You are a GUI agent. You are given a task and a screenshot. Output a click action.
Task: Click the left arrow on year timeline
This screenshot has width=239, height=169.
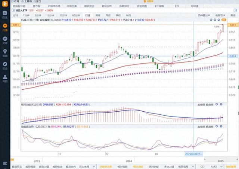[x=205, y=159]
